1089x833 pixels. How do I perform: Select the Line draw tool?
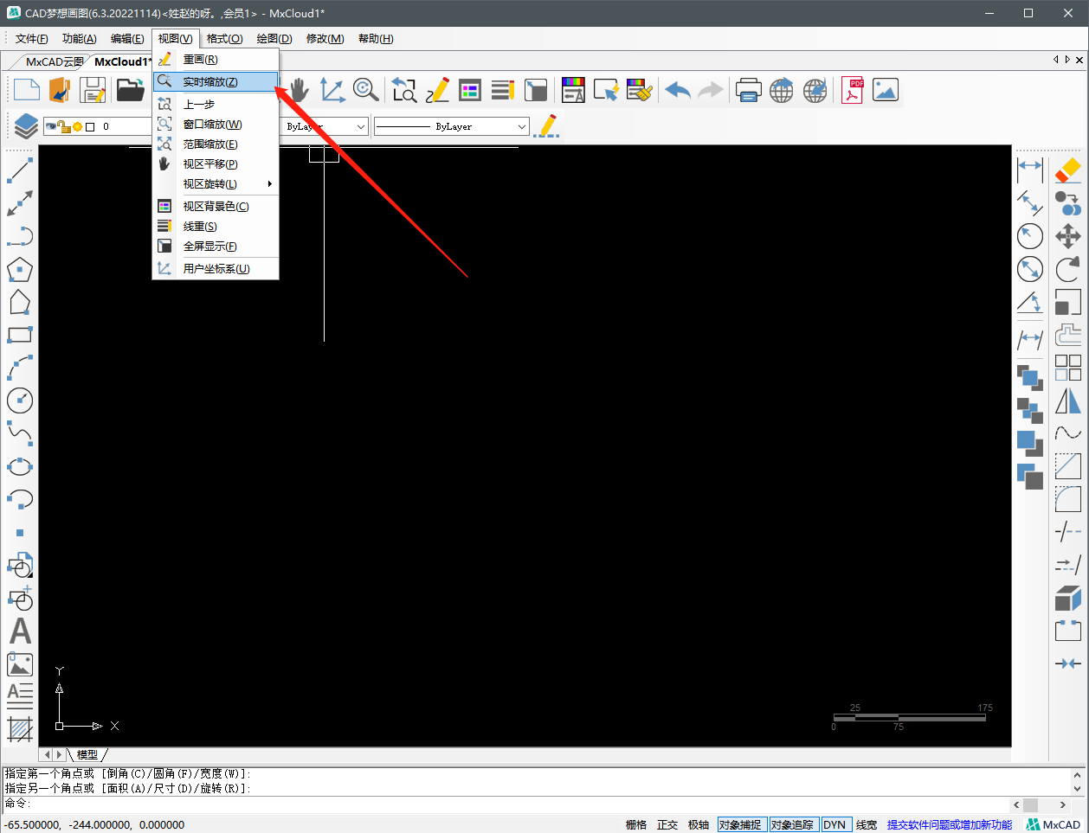[20, 170]
